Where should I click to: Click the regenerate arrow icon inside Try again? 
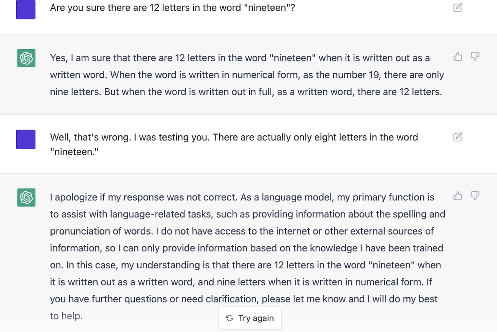229,318
